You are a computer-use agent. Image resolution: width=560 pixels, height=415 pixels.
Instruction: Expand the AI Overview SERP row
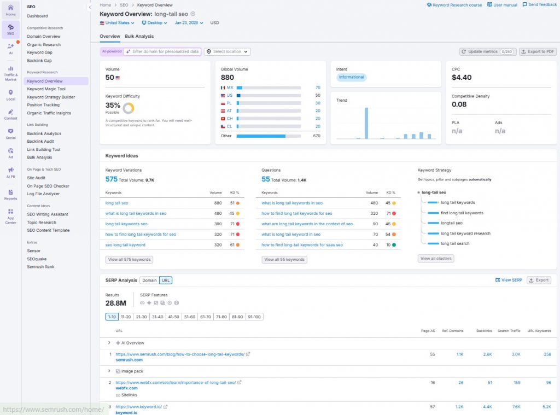pos(109,343)
